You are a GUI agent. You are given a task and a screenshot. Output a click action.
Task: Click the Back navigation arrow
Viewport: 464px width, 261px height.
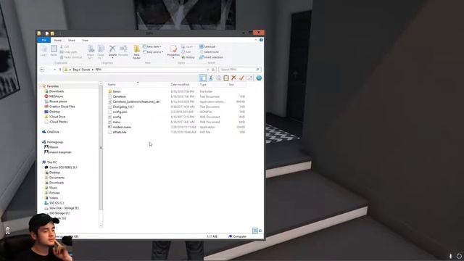tap(42, 70)
